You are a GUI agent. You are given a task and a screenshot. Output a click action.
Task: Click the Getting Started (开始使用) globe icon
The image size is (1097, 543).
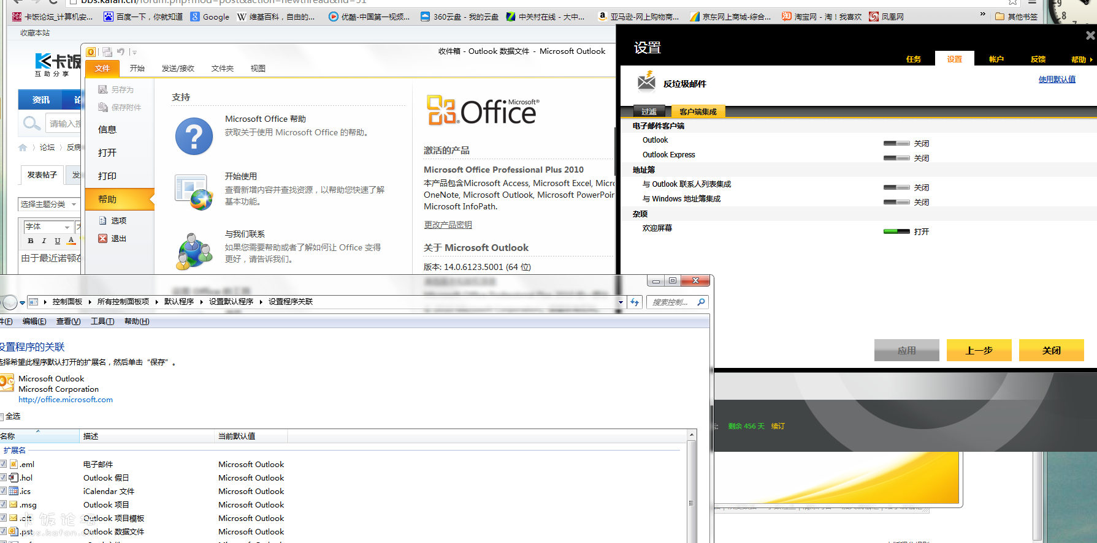pos(194,192)
